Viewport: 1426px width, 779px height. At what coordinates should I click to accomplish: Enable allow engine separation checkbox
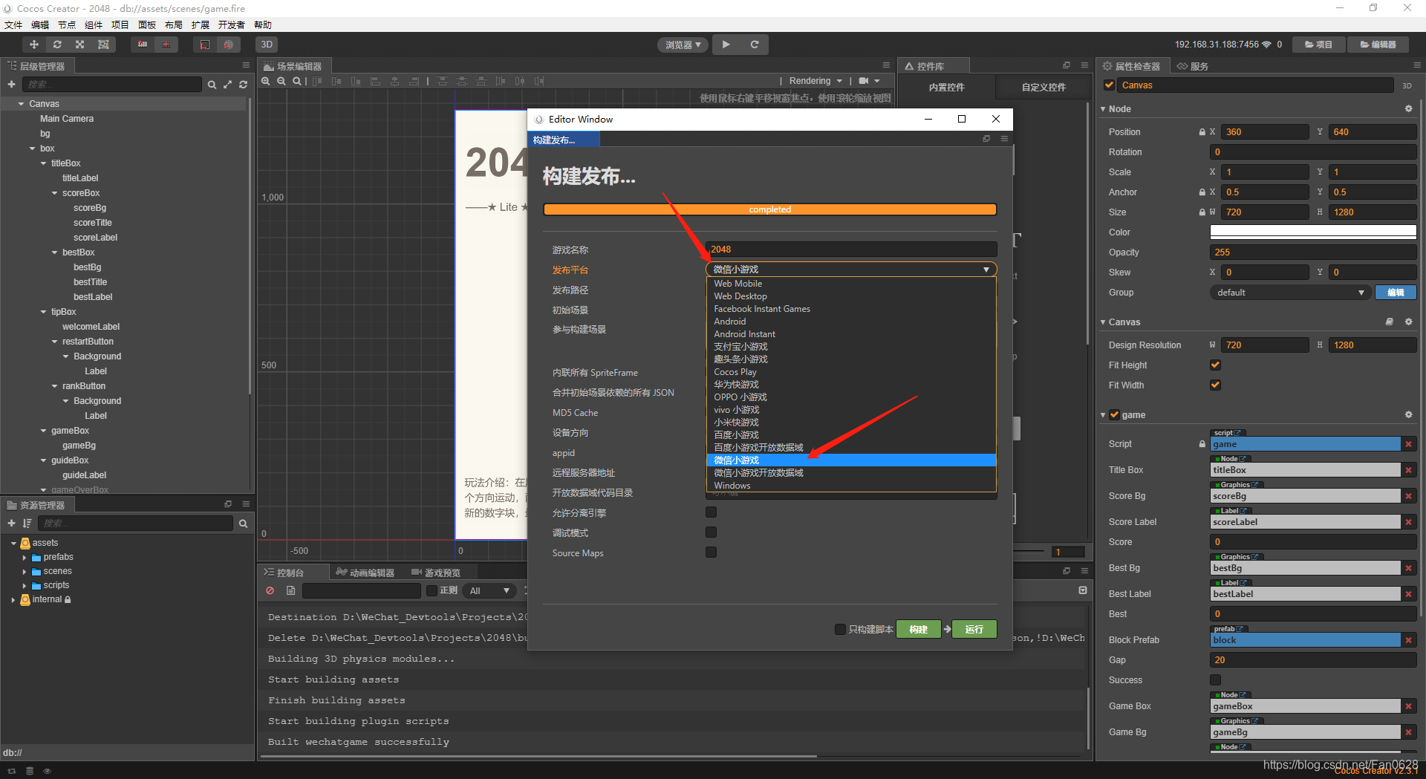(711, 512)
